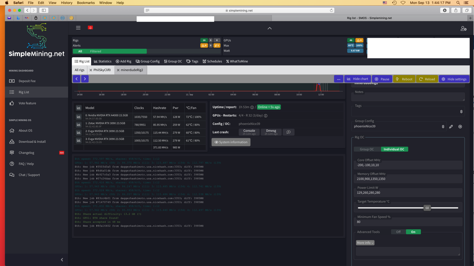
Task: Open the WhatToMine tab
Action: pyautogui.click(x=237, y=61)
